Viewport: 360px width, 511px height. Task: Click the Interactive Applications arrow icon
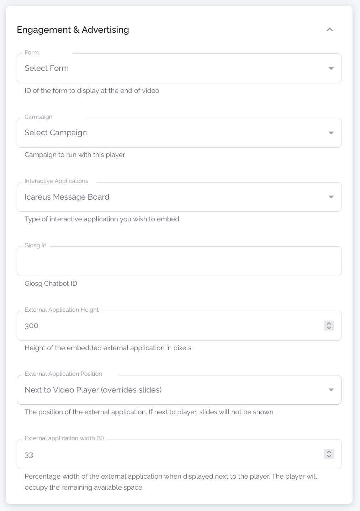pyautogui.click(x=331, y=197)
